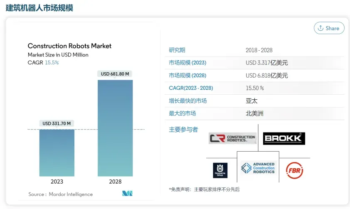Viewport: 350px width, 209px height.
Task: Select the 市场规模 (2028) row label
Action: pos(187,76)
